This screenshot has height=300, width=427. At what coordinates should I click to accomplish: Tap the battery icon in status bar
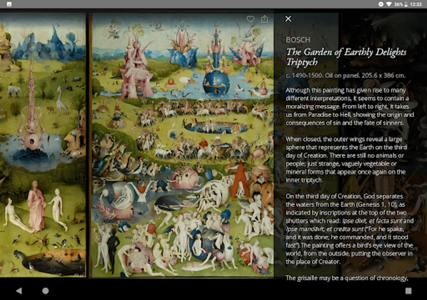[406, 4]
